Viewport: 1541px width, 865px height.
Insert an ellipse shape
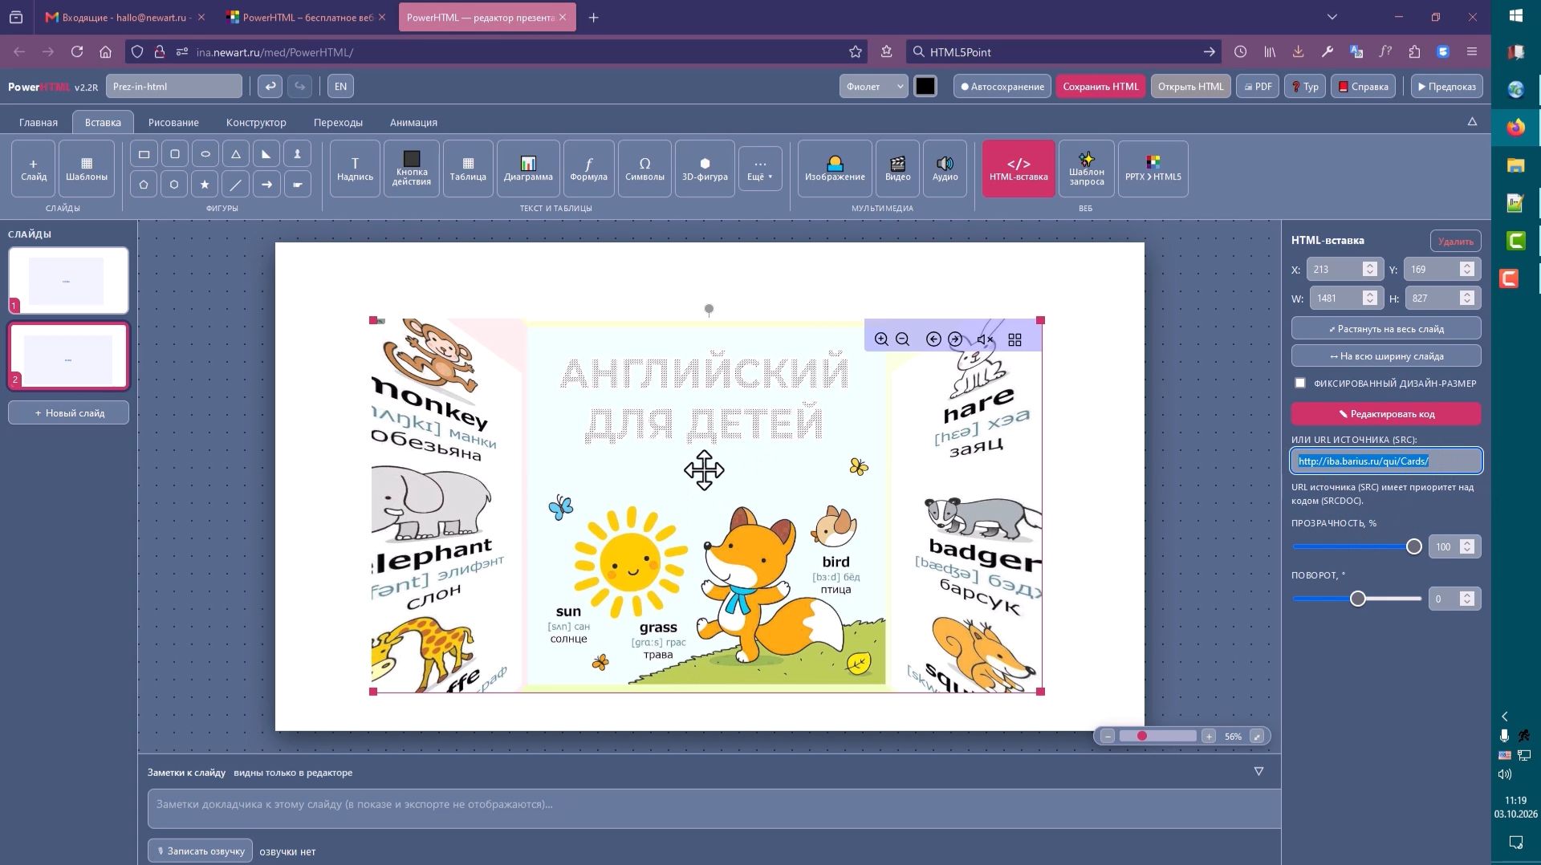tap(205, 154)
